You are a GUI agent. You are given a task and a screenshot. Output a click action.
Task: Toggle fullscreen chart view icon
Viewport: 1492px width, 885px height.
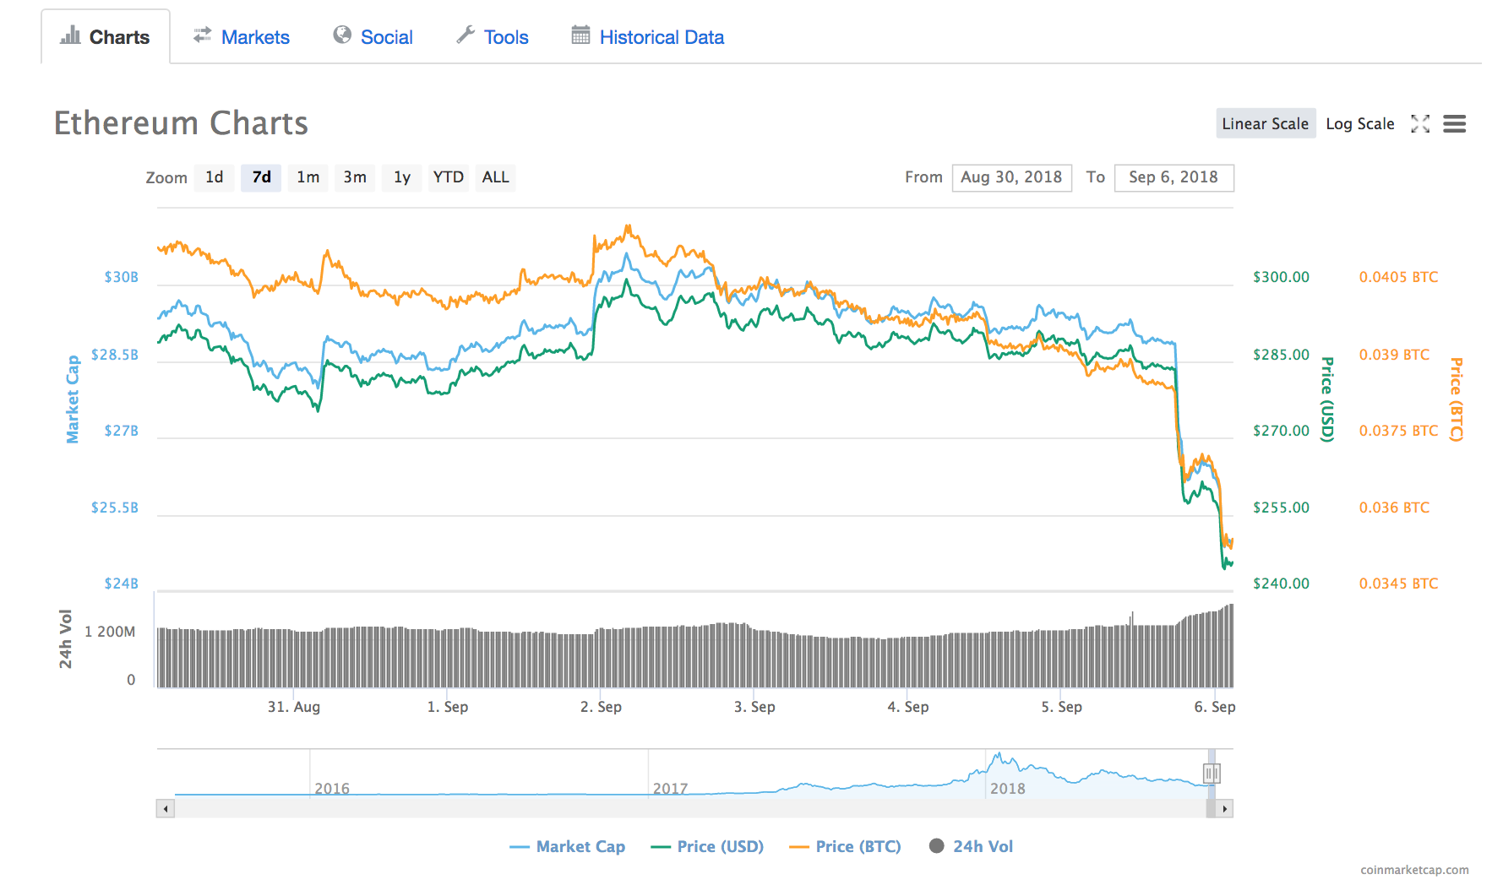[1420, 124]
